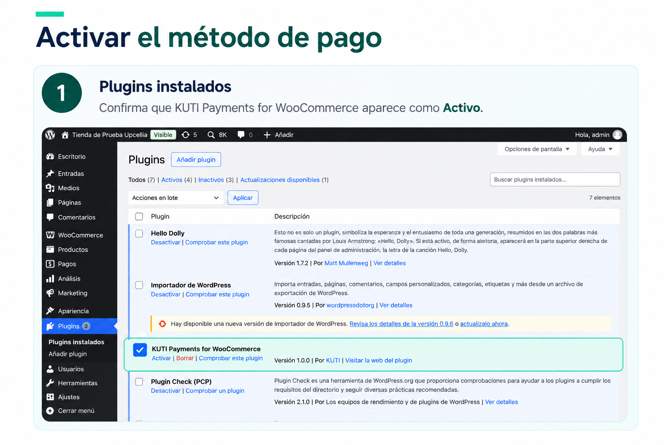
Task: Open the Acciones en lote dropdown
Action: coord(176,198)
